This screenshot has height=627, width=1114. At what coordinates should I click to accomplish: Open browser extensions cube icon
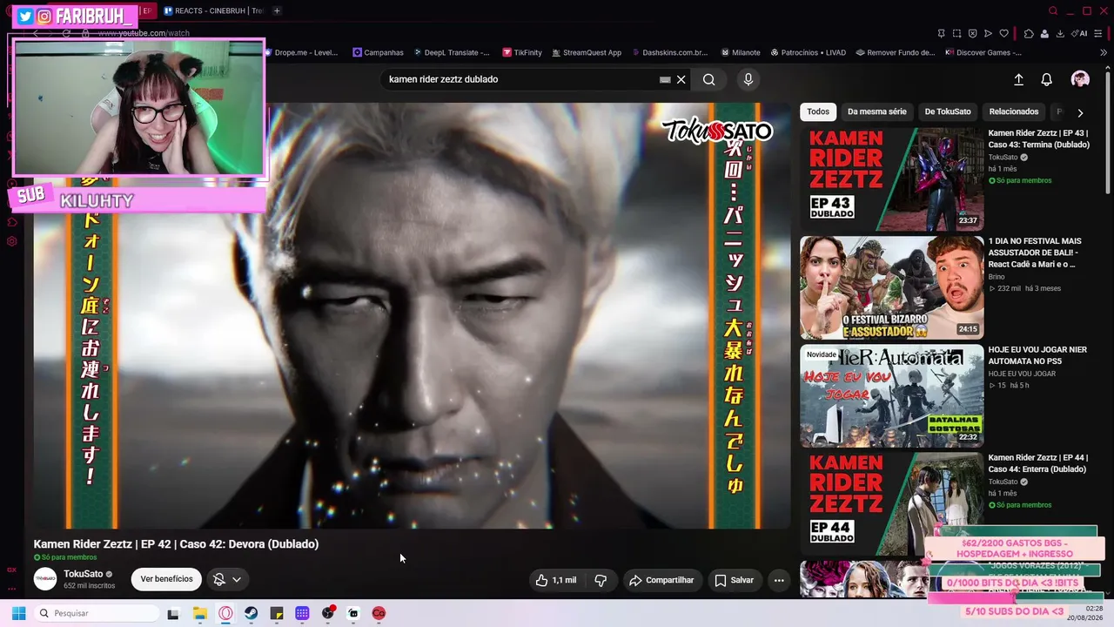pyautogui.click(x=1029, y=33)
